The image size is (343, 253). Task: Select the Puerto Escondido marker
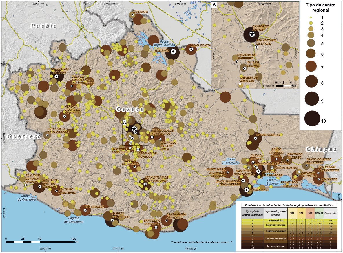coord(112,220)
